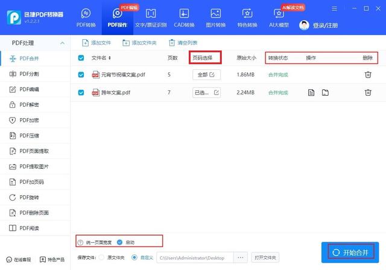The image size is (386, 270).
Task: Click 1.86MB size cell
Action: click(245, 75)
